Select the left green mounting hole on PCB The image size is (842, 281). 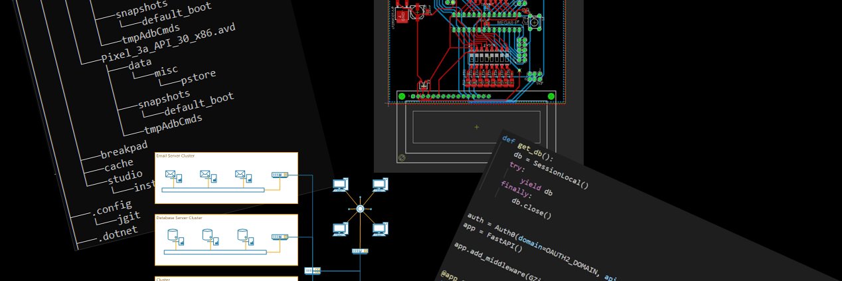click(402, 96)
